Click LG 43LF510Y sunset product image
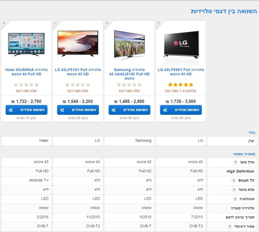The height and width of the screenshot is (232, 259). pyautogui.click(x=78, y=43)
